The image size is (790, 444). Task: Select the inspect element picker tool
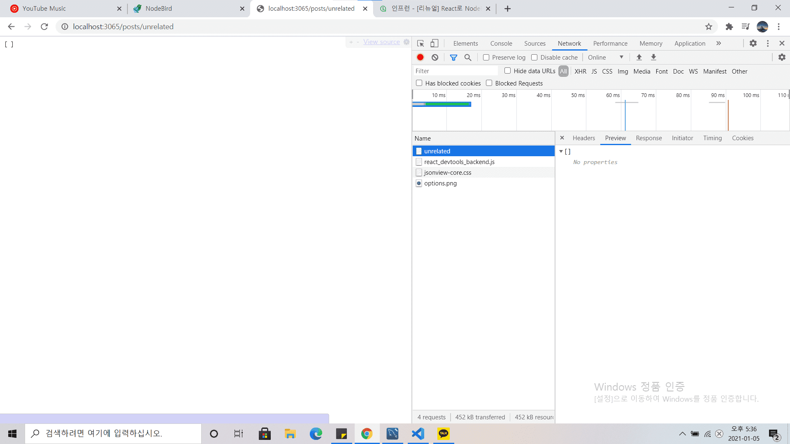tap(421, 44)
